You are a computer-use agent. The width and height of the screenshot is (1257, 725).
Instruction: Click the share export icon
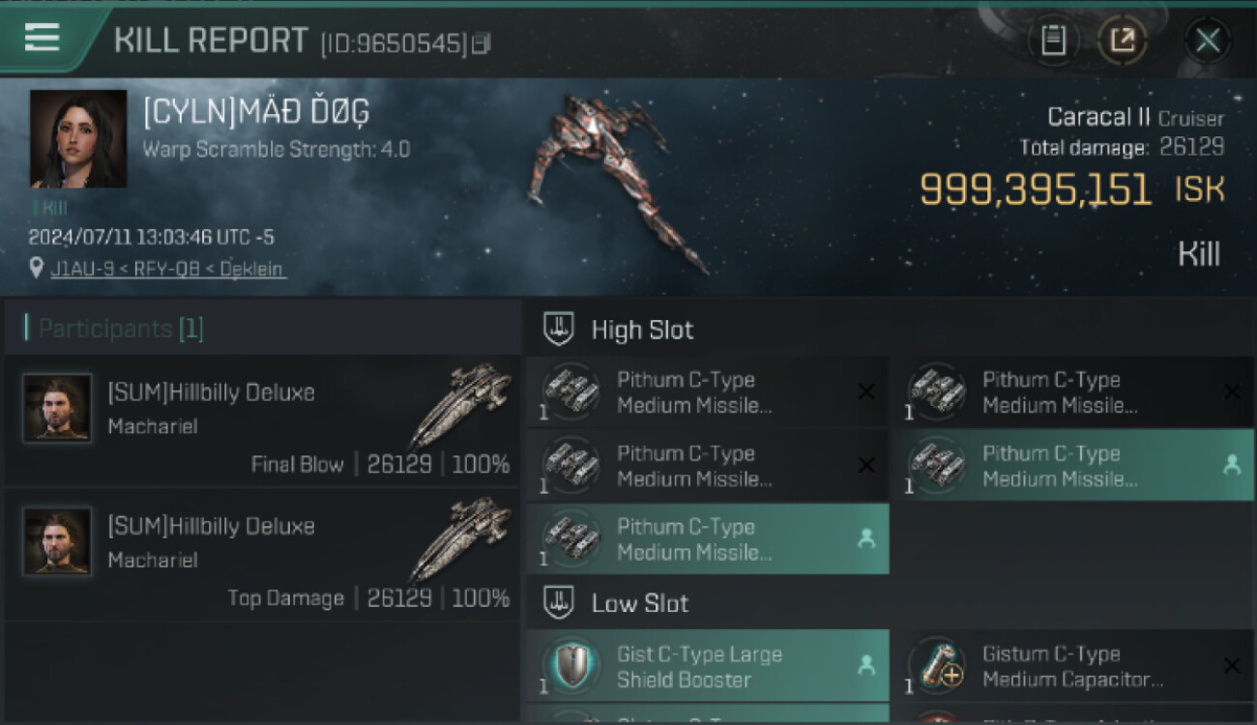(1122, 41)
